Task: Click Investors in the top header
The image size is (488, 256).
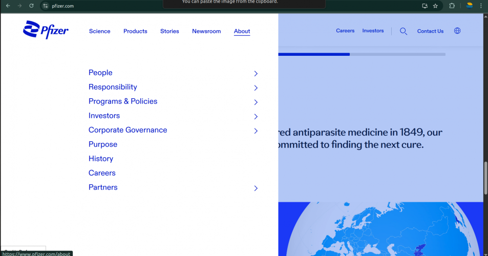Action: (x=373, y=31)
